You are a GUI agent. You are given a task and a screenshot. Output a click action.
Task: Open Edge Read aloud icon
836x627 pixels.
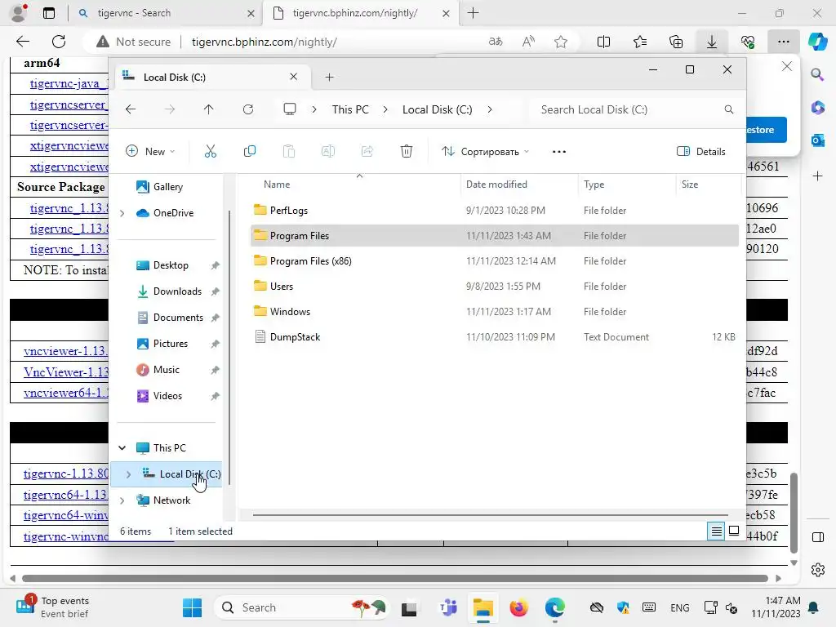[528, 42]
